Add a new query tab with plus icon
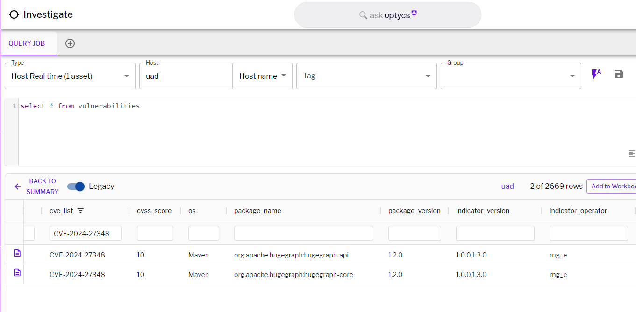The height and width of the screenshot is (312, 636). click(x=70, y=43)
